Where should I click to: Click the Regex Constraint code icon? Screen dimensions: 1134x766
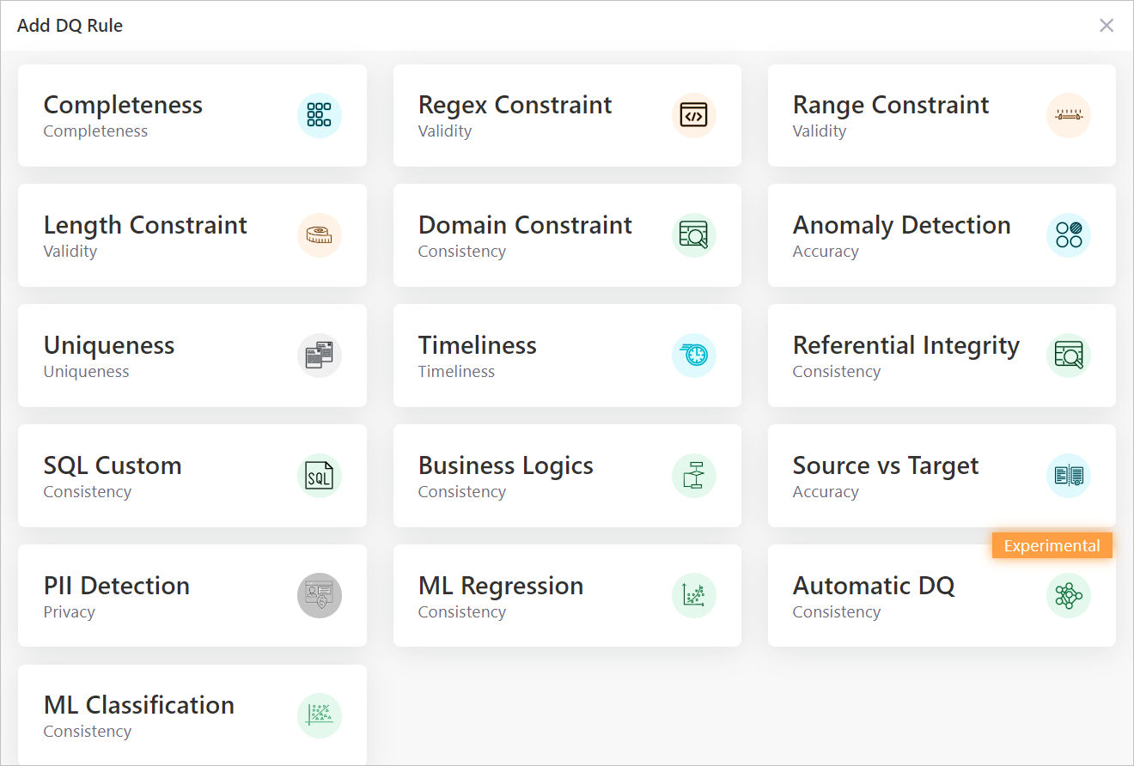point(694,115)
